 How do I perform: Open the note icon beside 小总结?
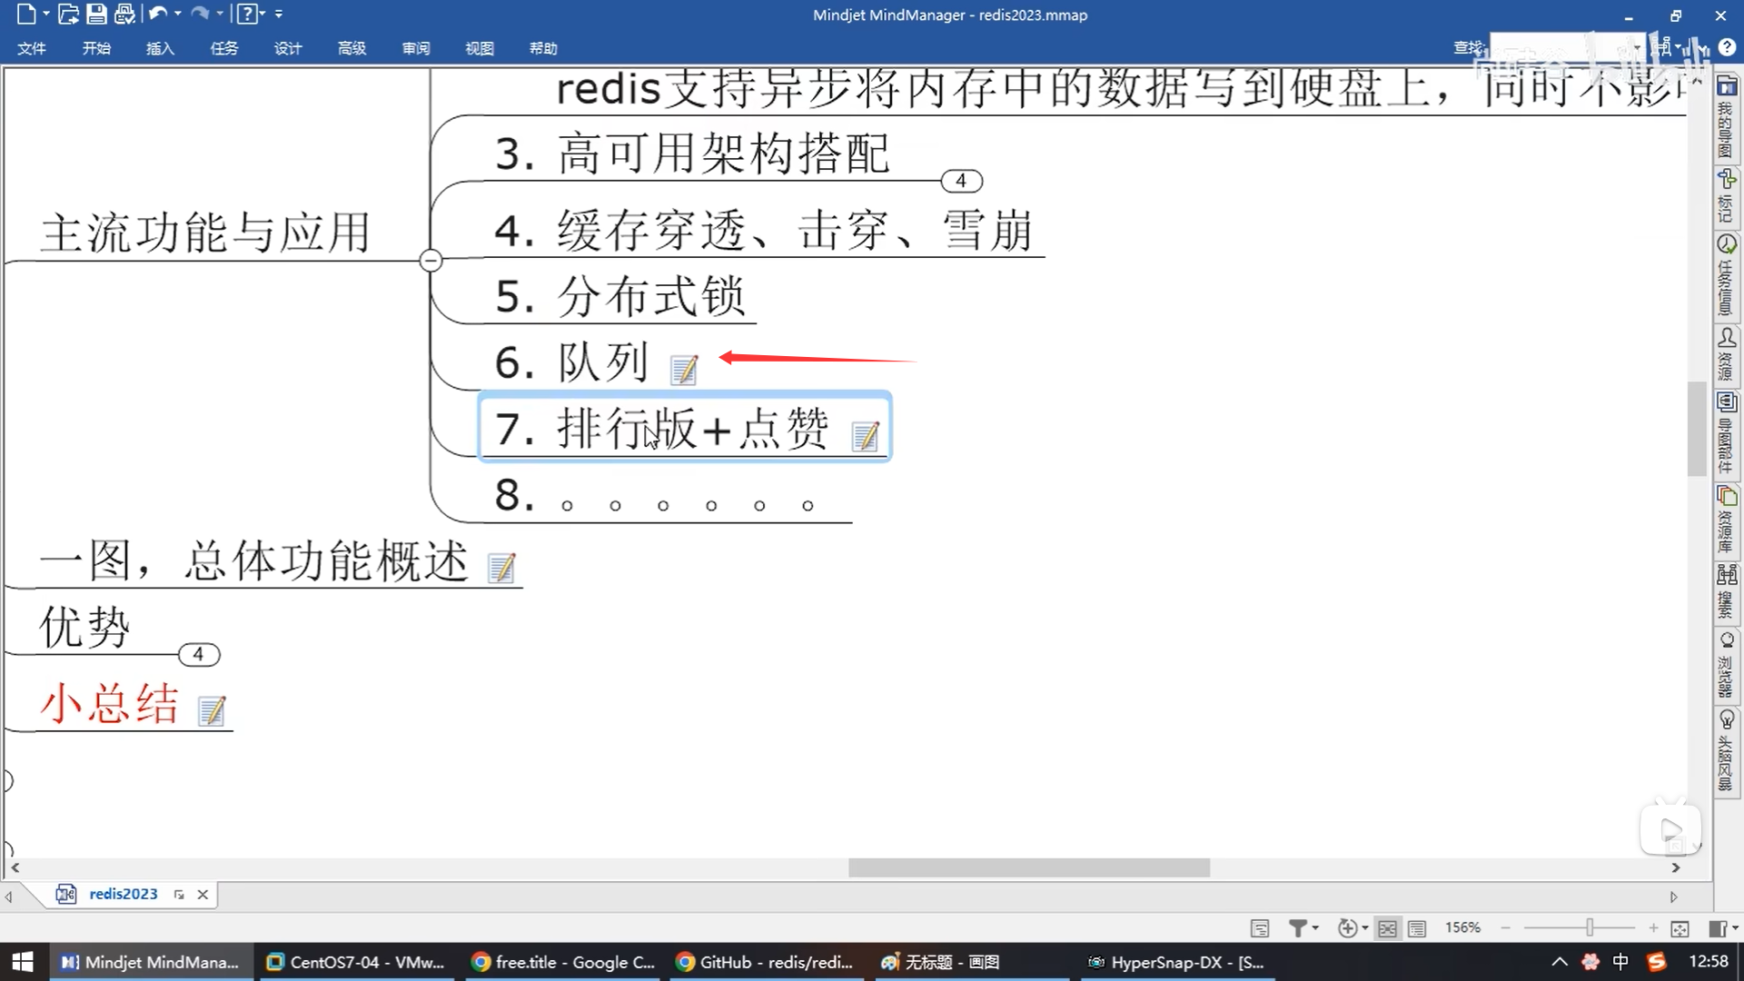tap(212, 710)
